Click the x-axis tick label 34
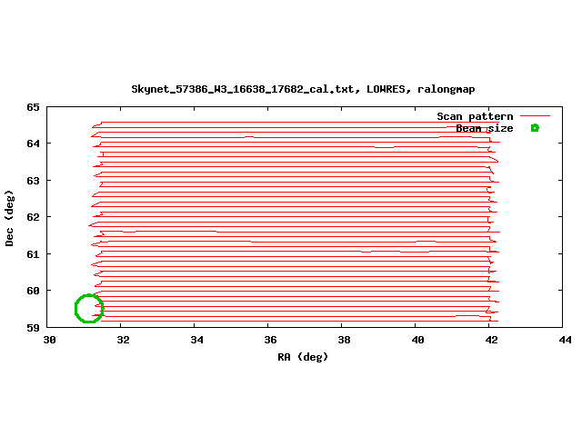The height and width of the screenshot is (436, 582). pyautogui.click(x=196, y=340)
